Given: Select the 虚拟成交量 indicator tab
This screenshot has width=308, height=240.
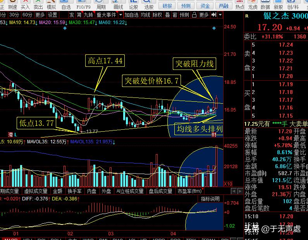Looking at the screenshot, I should coord(36,191).
